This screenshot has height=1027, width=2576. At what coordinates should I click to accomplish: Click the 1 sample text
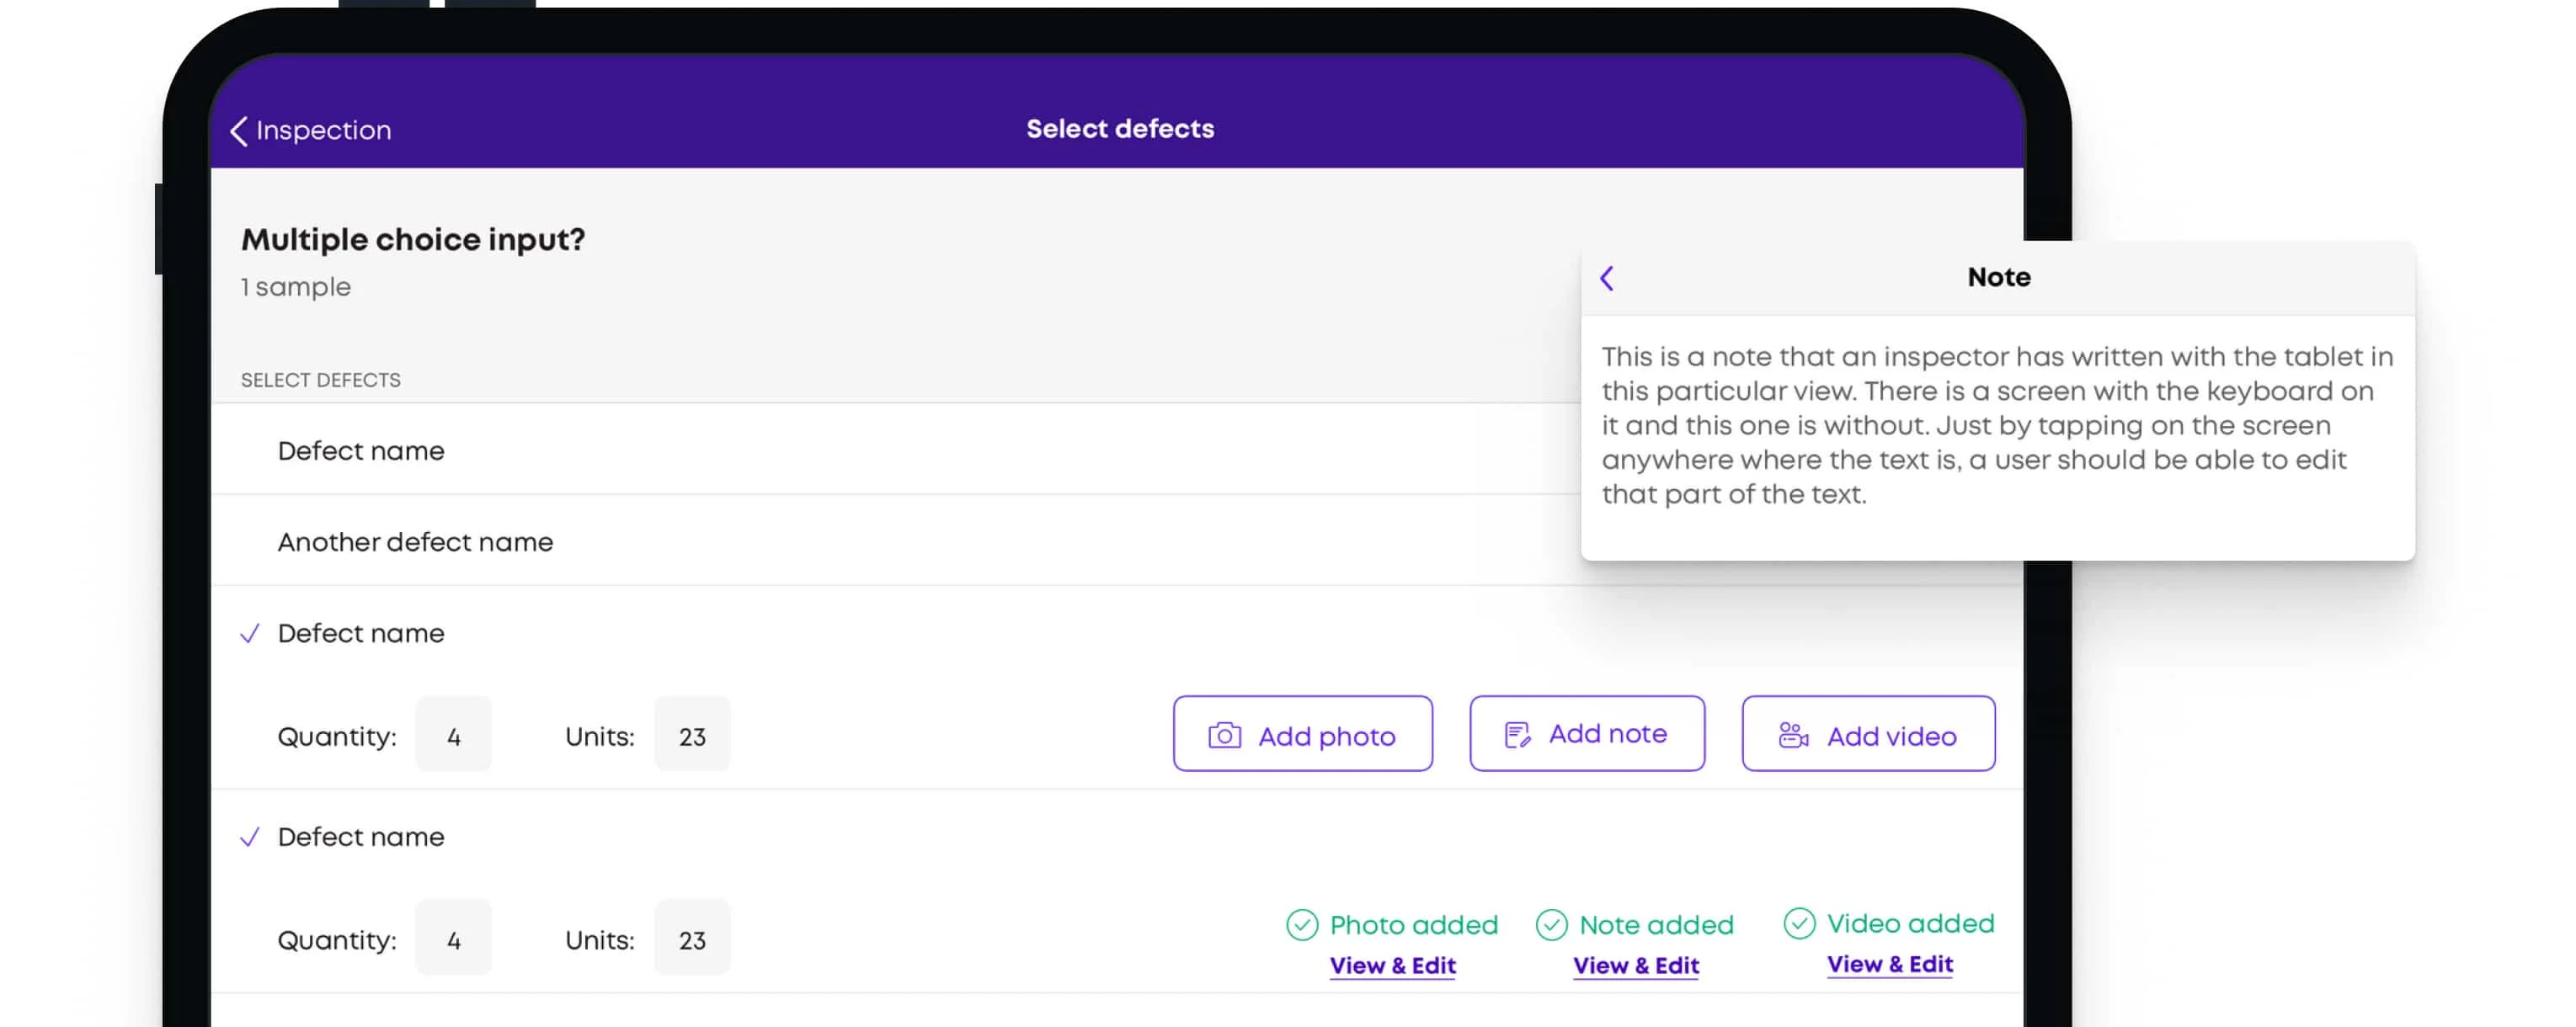[296, 287]
